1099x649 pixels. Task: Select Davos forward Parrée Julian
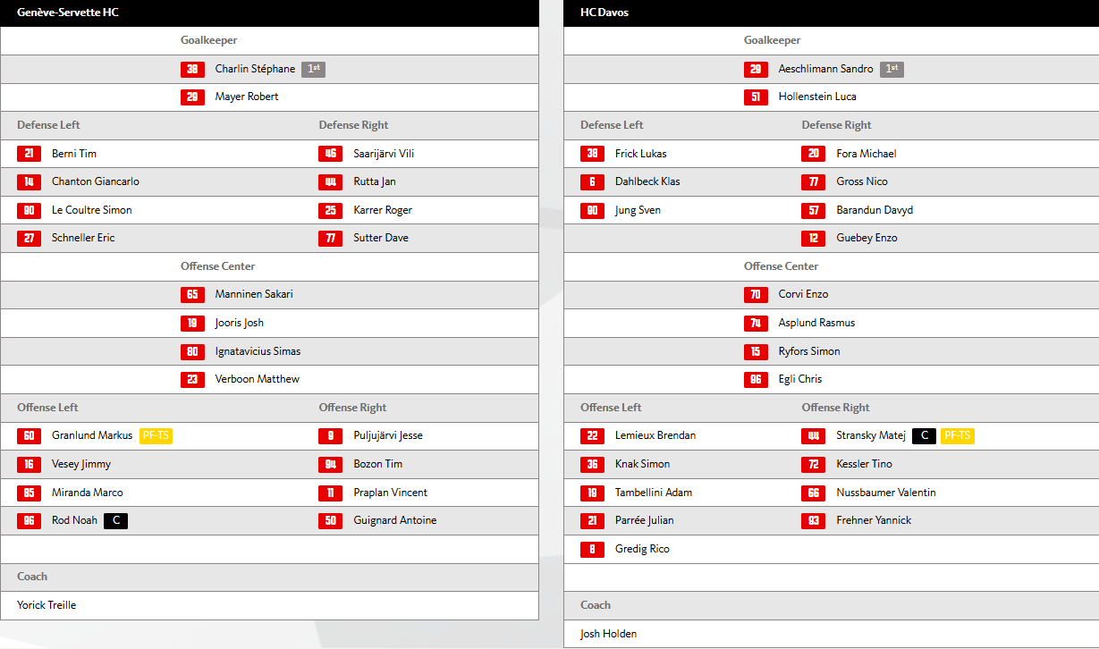point(645,520)
